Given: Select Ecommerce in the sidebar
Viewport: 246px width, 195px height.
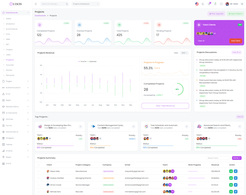Looking at the screenshot, I should [x=12, y=29].
